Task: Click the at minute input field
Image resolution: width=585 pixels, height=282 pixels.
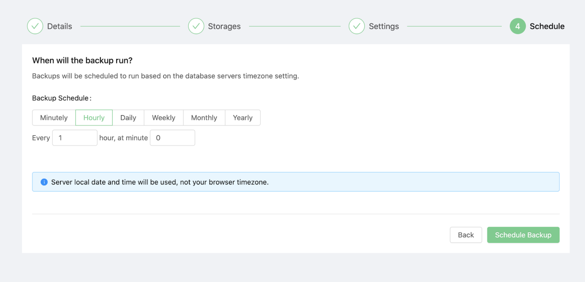Action: point(172,138)
